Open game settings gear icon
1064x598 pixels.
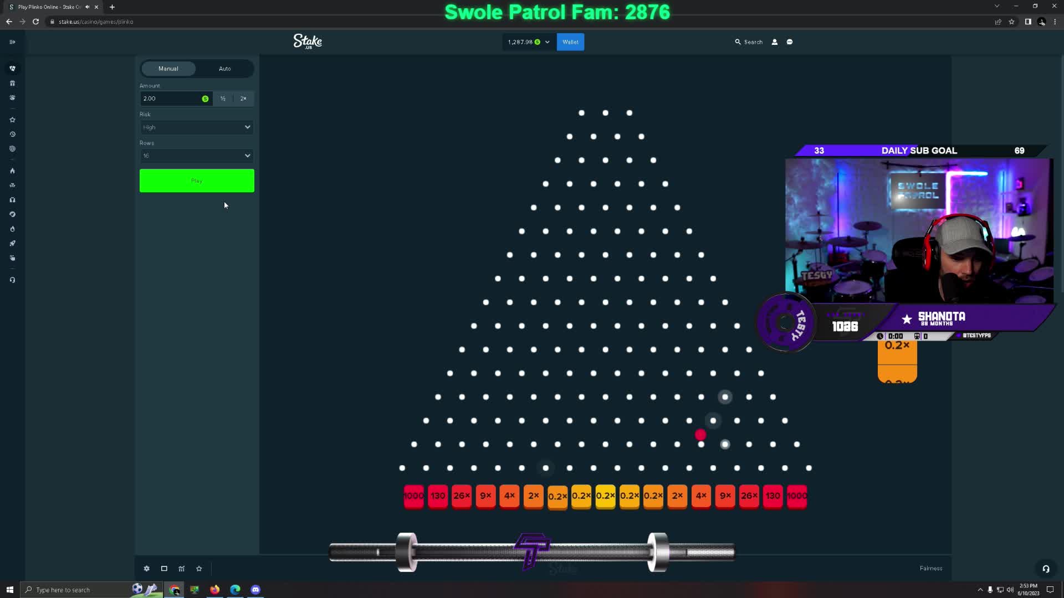click(146, 569)
